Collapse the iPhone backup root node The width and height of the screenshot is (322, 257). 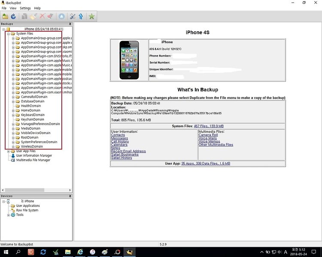4,29
